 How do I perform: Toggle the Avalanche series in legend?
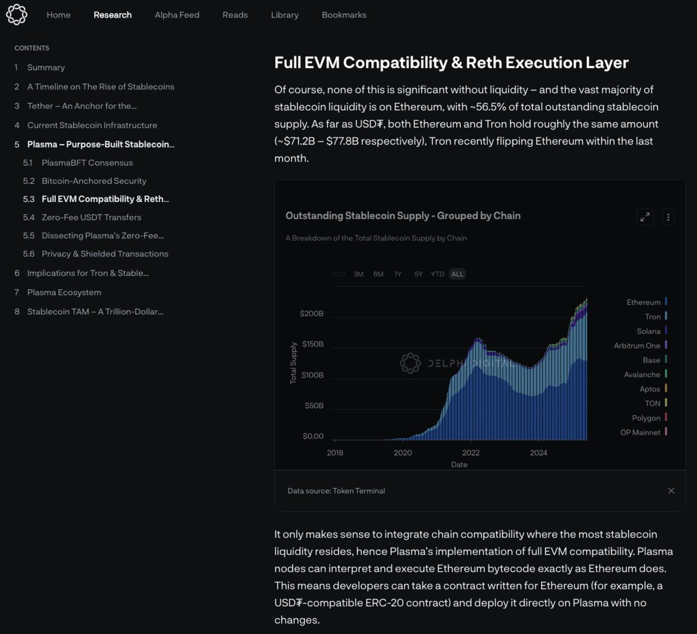point(645,374)
